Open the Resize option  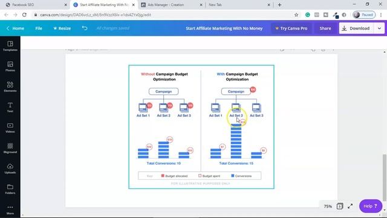(x=62, y=28)
